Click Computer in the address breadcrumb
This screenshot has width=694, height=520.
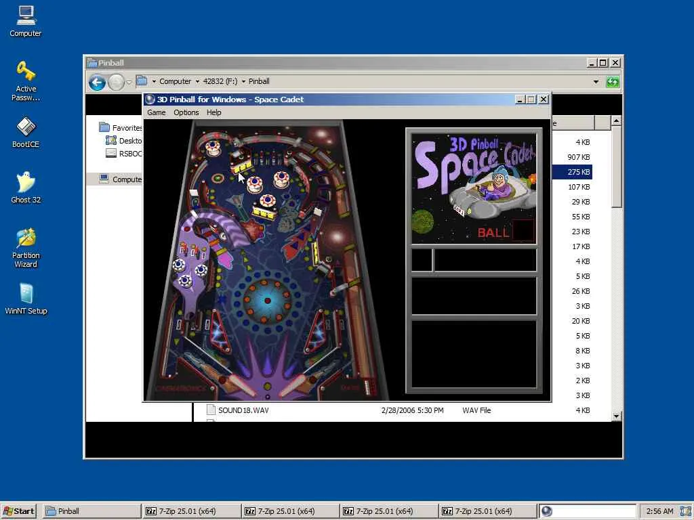[175, 81]
